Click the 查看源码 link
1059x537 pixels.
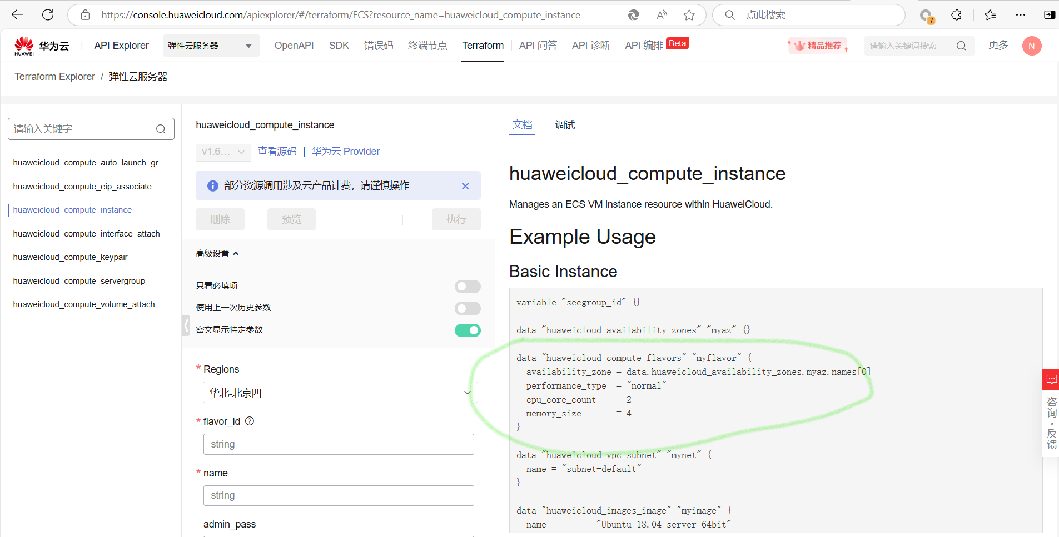point(277,152)
